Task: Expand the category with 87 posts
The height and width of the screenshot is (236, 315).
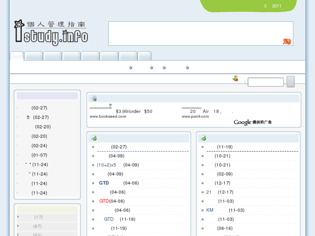Action: coord(37,226)
